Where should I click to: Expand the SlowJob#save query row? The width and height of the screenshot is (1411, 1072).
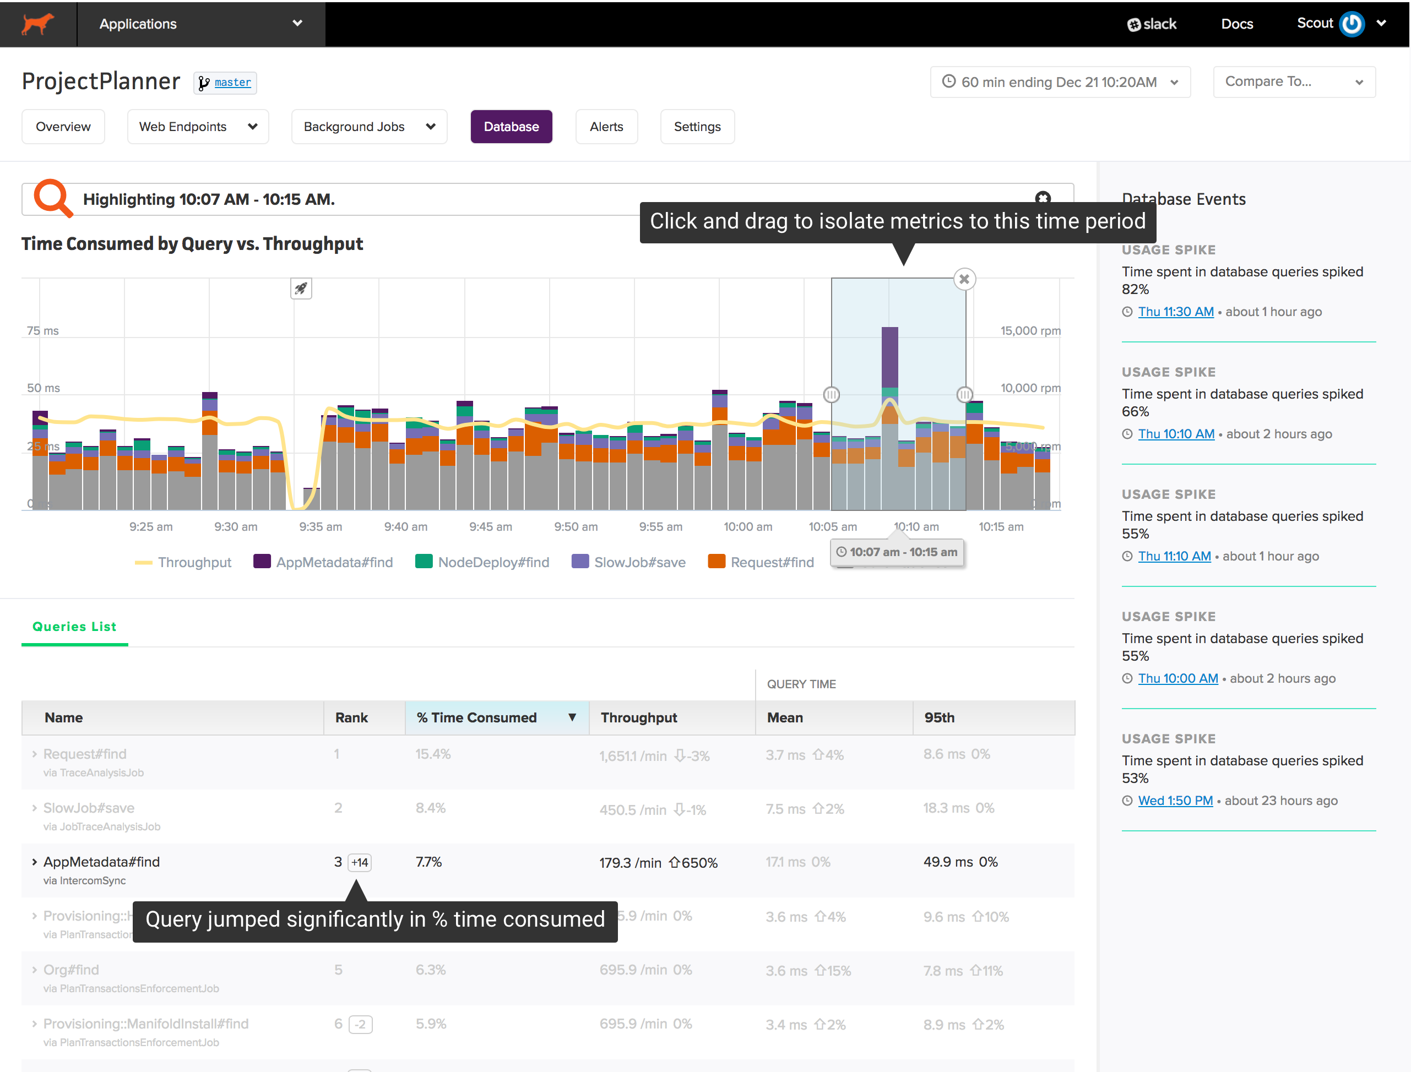35,808
